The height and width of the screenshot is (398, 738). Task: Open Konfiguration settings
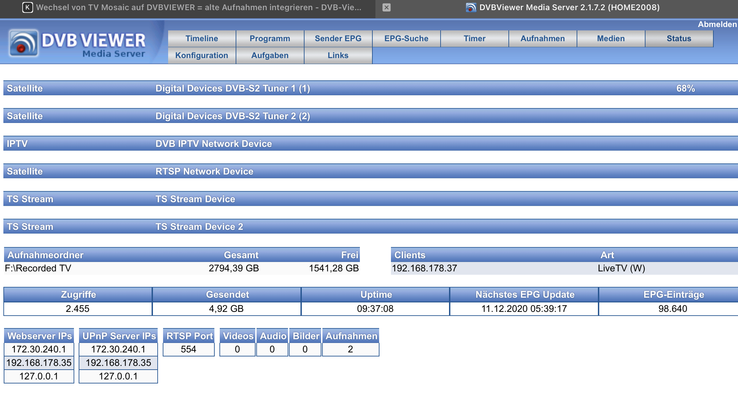point(202,55)
